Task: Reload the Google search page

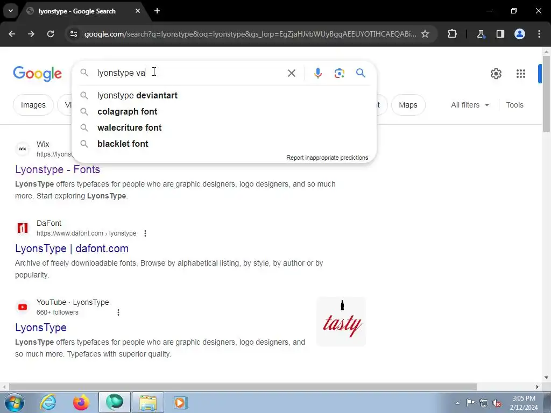Action: tap(51, 34)
